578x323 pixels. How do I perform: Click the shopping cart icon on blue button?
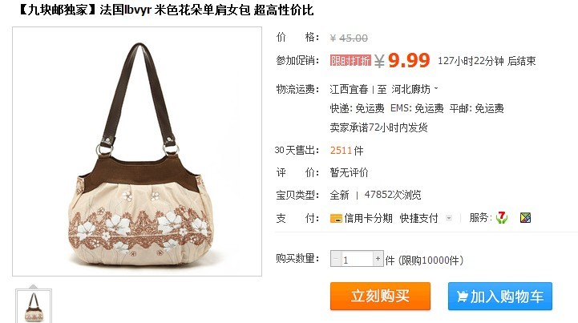click(x=462, y=296)
